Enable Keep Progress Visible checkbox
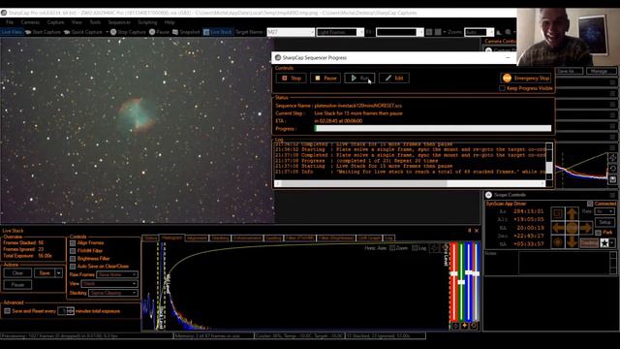 pos(502,88)
